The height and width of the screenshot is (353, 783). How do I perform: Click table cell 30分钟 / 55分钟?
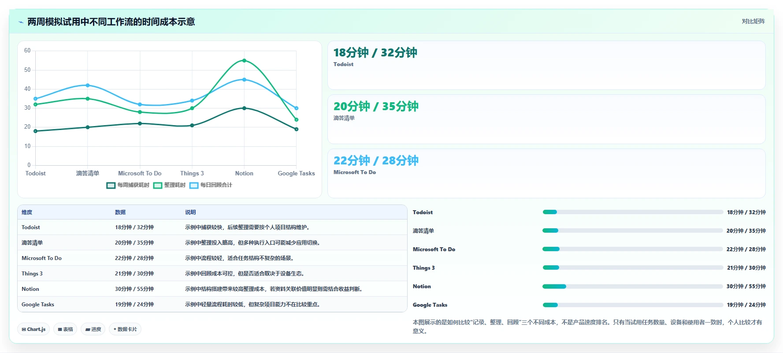pos(134,289)
